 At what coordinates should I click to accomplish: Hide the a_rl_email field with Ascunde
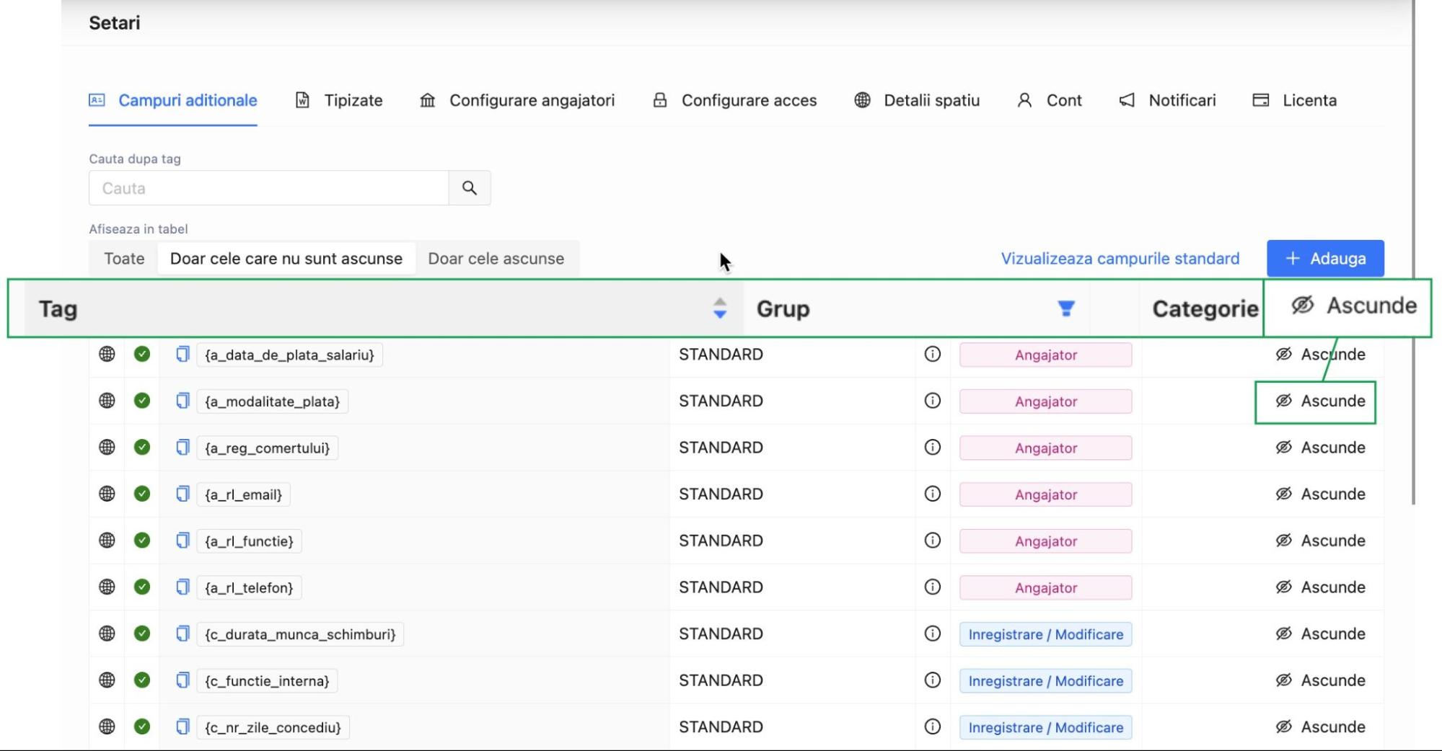tap(1320, 494)
